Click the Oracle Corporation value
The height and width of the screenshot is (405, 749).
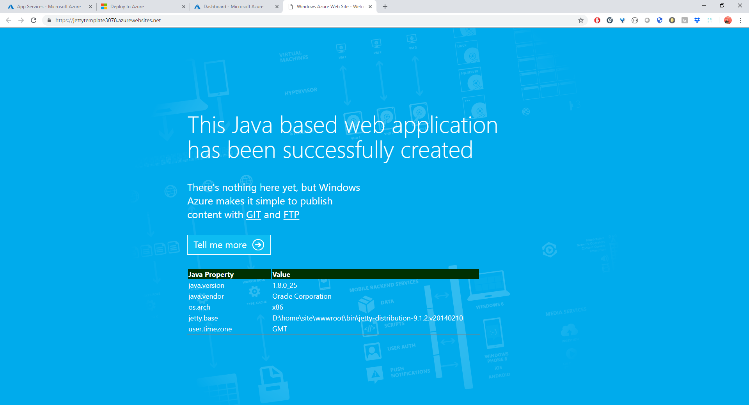point(302,296)
